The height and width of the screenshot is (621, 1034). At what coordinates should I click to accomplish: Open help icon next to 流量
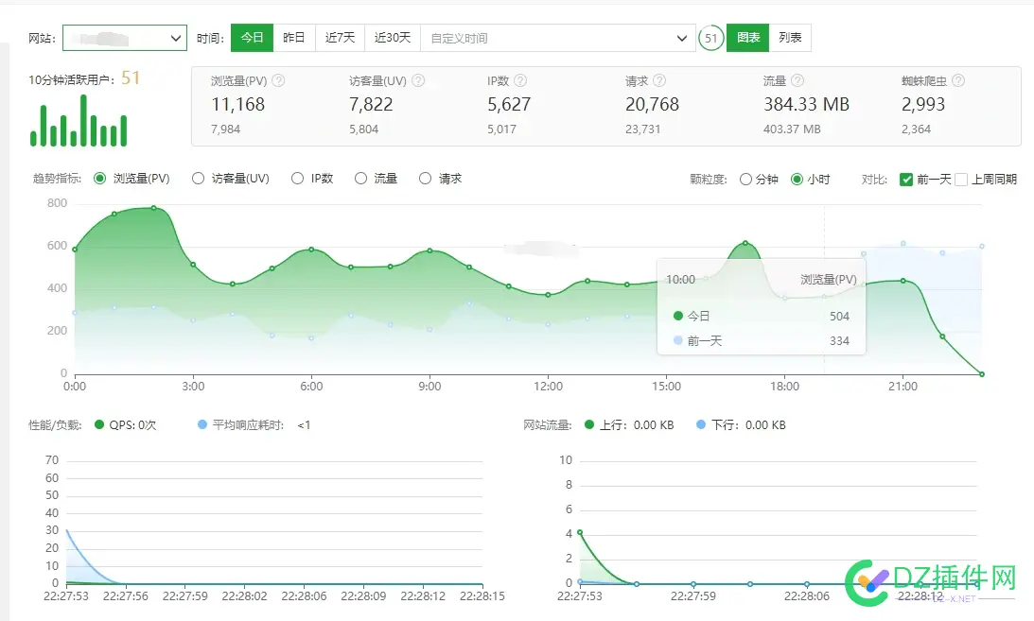tap(797, 80)
